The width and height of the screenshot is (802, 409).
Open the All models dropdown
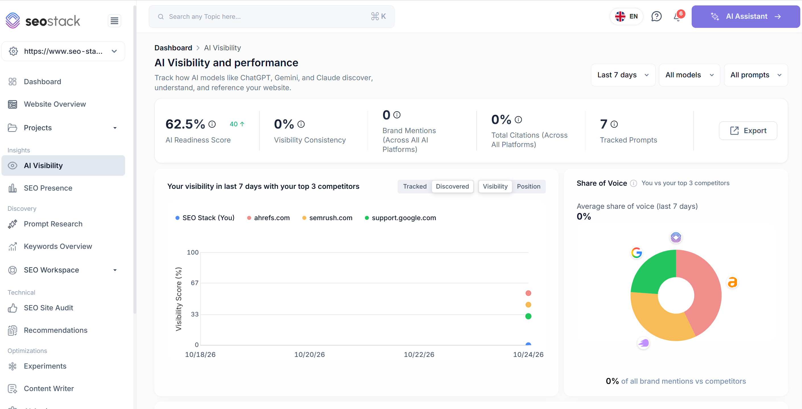click(689, 75)
